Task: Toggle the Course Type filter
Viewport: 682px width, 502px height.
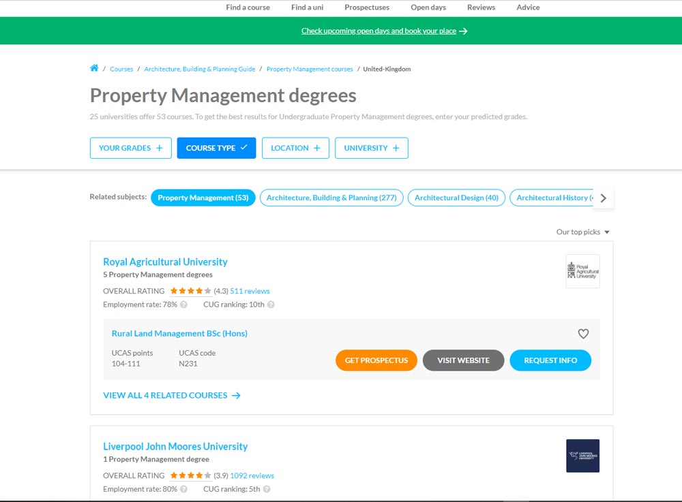Action: pos(216,148)
